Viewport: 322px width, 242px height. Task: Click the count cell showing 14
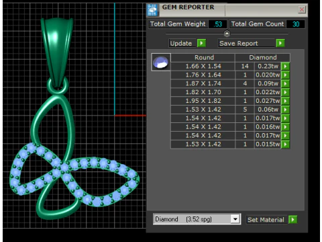245,67
